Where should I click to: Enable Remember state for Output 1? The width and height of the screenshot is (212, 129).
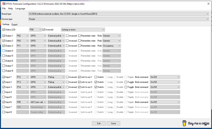click(x=79, y=35)
